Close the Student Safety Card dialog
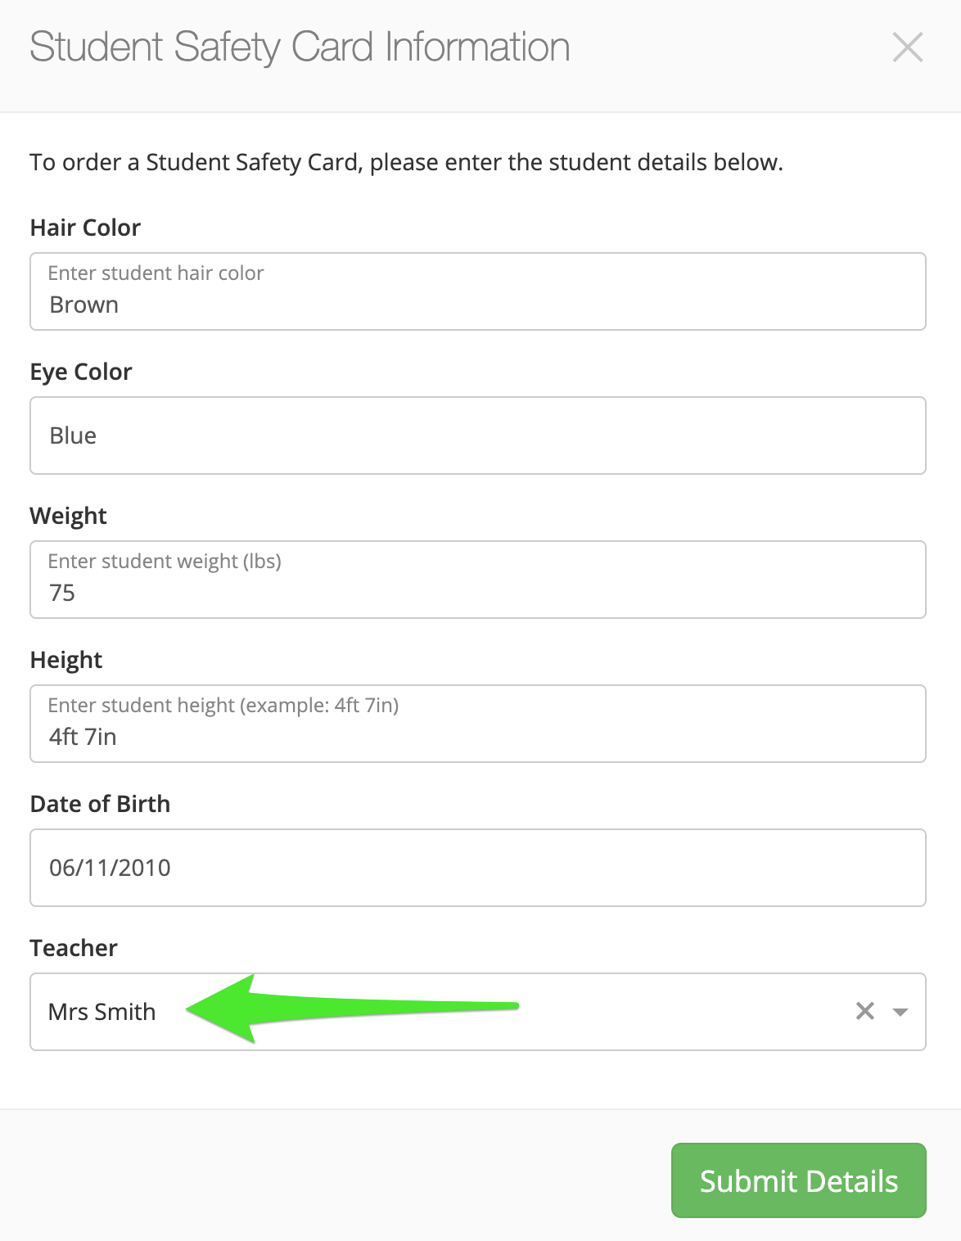The height and width of the screenshot is (1241, 961). click(907, 47)
